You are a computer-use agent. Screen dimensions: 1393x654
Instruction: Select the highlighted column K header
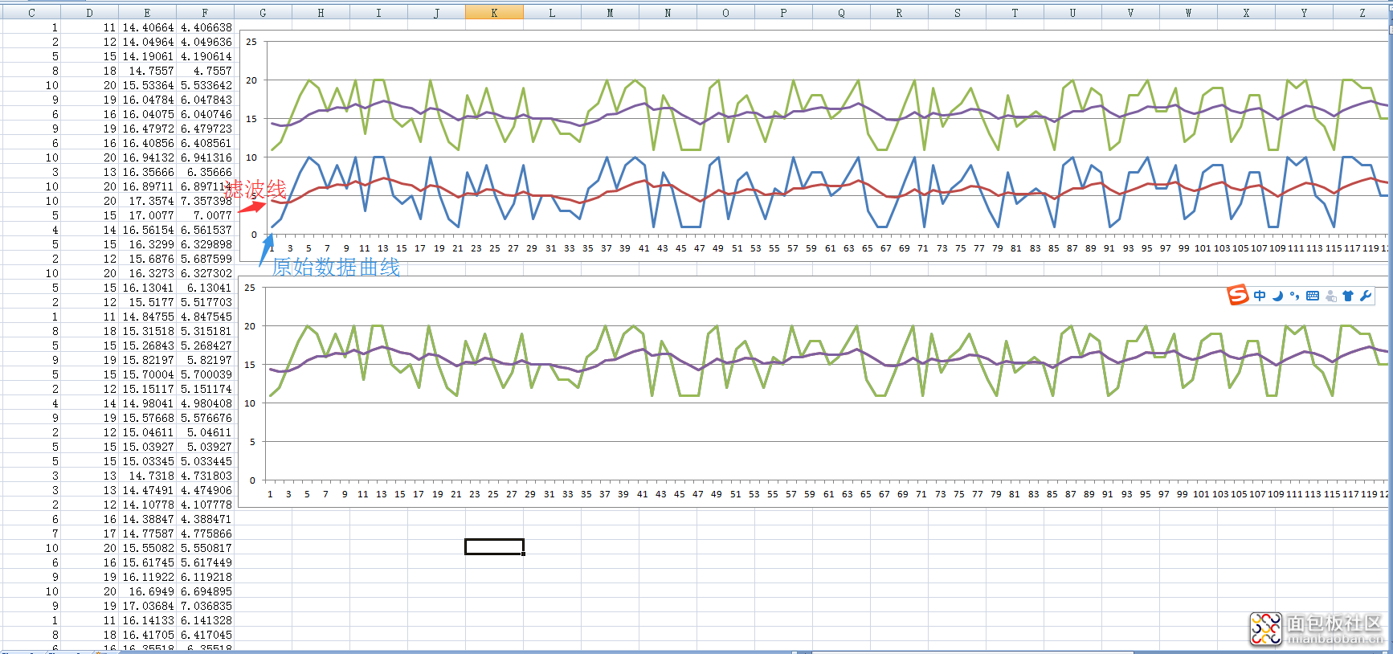pyautogui.click(x=494, y=13)
